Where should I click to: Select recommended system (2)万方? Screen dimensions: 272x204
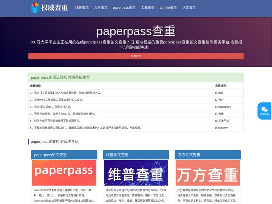pos(219,100)
